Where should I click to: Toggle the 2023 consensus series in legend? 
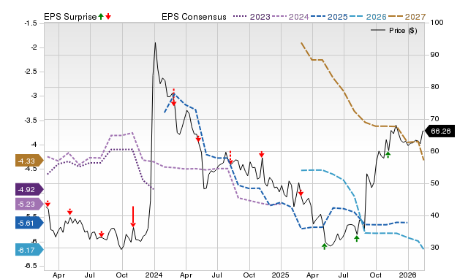pos(252,17)
